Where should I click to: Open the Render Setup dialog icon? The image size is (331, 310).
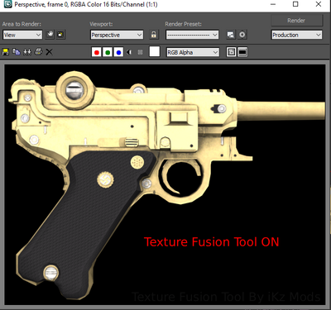click(231, 35)
